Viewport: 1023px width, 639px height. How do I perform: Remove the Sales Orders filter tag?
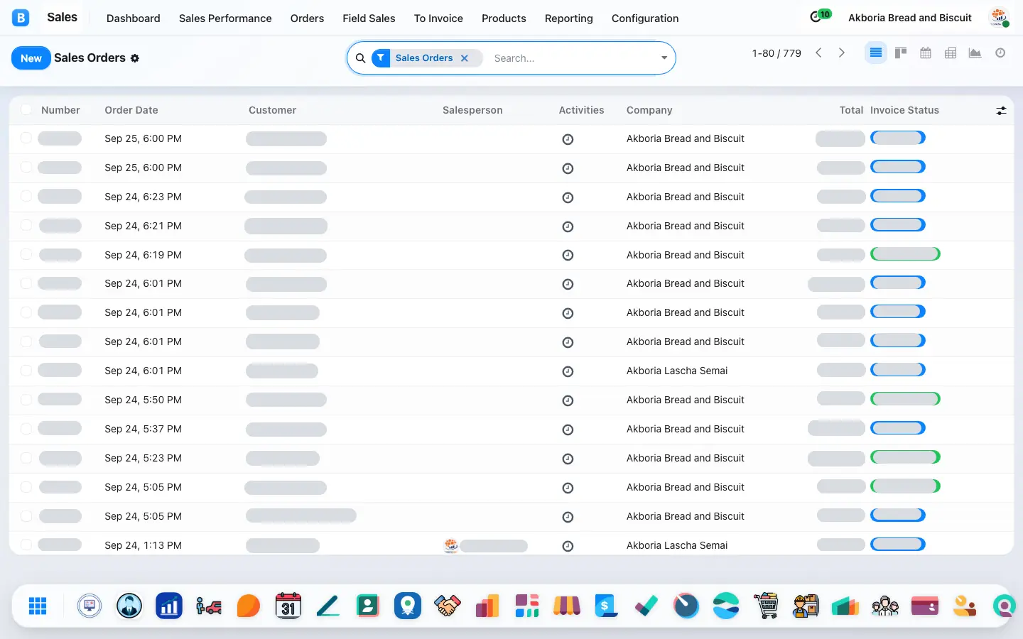pyautogui.click(x=465, y=58)
